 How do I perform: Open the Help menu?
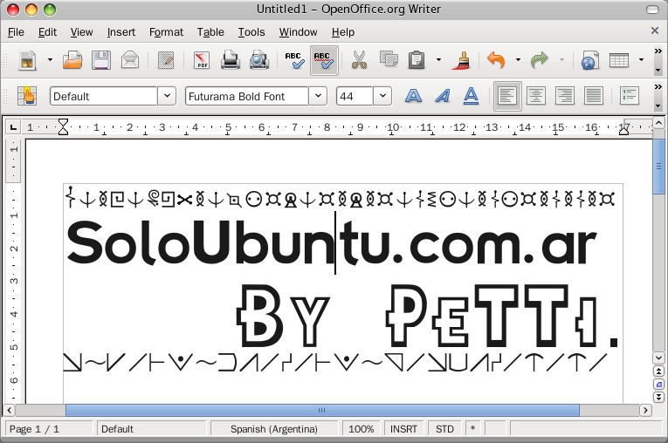343,32
